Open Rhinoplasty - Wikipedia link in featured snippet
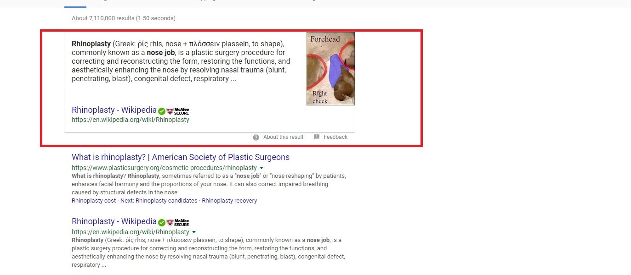 114,110
